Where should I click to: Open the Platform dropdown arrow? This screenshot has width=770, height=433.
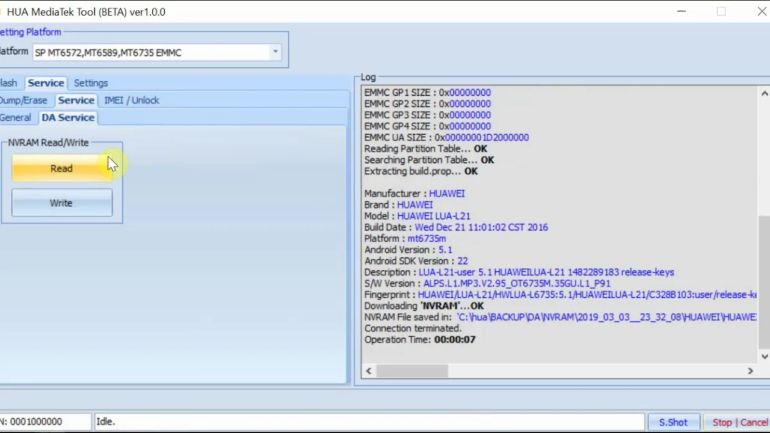pos(276,52)
